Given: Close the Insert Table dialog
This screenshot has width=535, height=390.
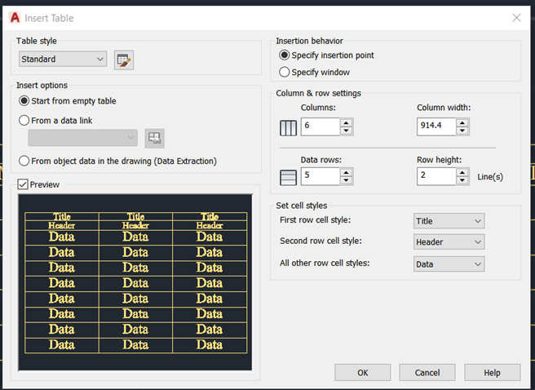Looking at the screenshot, I should tap(516, 18).
